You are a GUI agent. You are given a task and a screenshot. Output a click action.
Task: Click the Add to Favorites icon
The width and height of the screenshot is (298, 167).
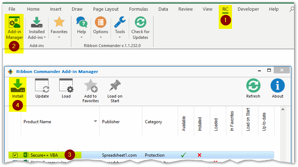point(91,86)
